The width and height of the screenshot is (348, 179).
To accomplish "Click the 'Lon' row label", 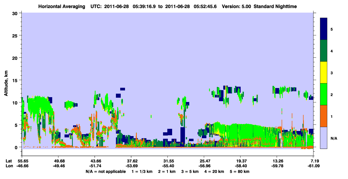I will tap(9, 166).
